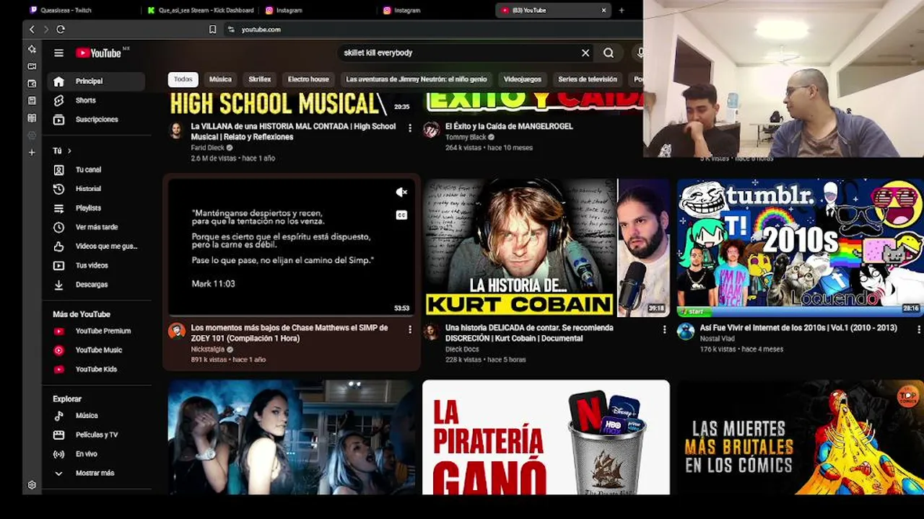Go back with the browser back arrow
This screenshot has height=519, width=924.
coord(32,30)
